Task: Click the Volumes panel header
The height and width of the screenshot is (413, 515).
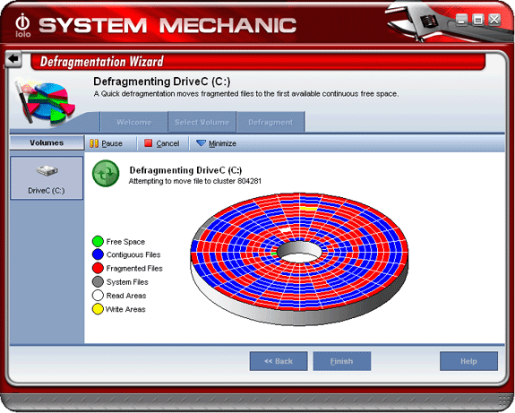Action: [47, 143]
